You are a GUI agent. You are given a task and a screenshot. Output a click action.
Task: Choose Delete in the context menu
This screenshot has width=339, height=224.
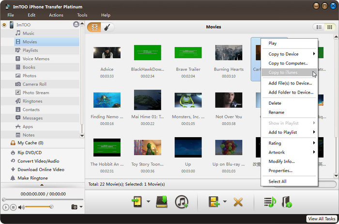pos(289,103)
